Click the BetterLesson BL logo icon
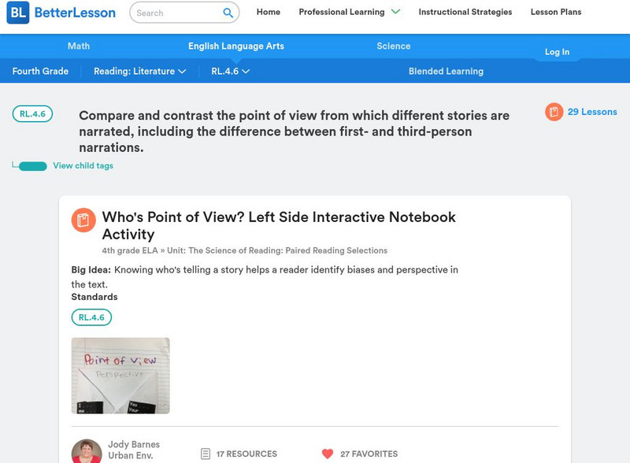This screenshot has height=463, width=630. click(17, 13)
